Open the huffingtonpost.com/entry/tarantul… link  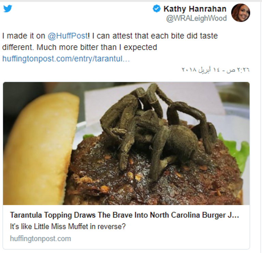pos(66,59)
